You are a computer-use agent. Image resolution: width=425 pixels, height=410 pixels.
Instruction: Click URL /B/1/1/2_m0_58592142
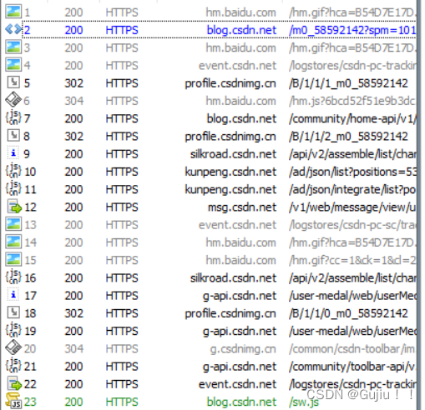click(x=348, y=136)
